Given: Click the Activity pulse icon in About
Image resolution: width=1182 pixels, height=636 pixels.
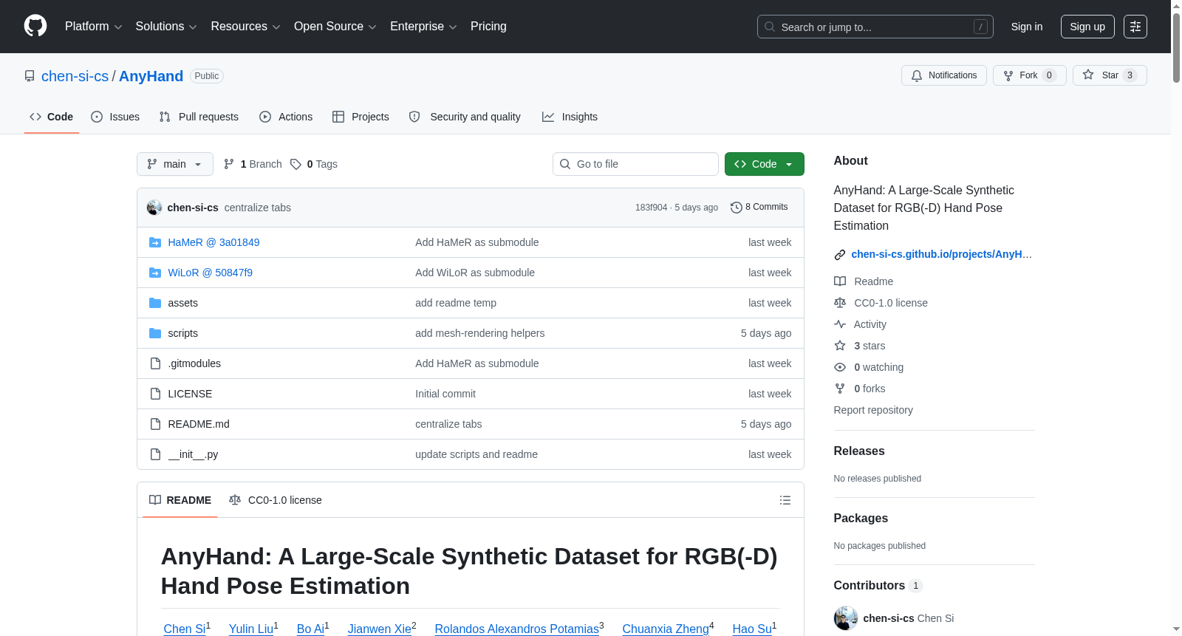Looking at the screenshot, I should (840, 324).
